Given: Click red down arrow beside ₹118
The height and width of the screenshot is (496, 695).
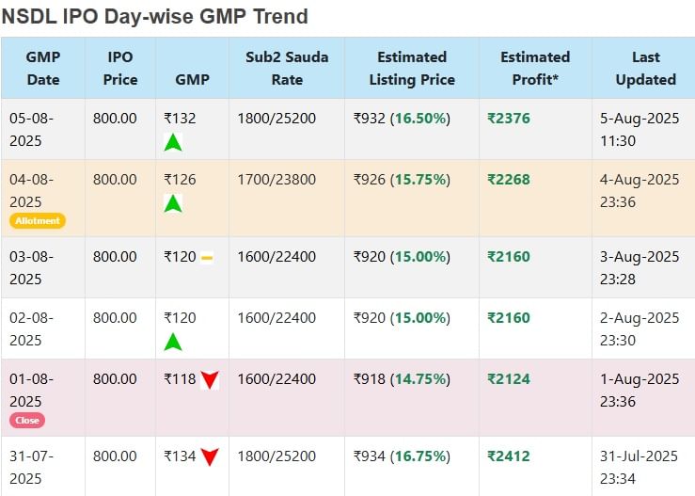Looking at the screenshot, I should pos(210,380).
